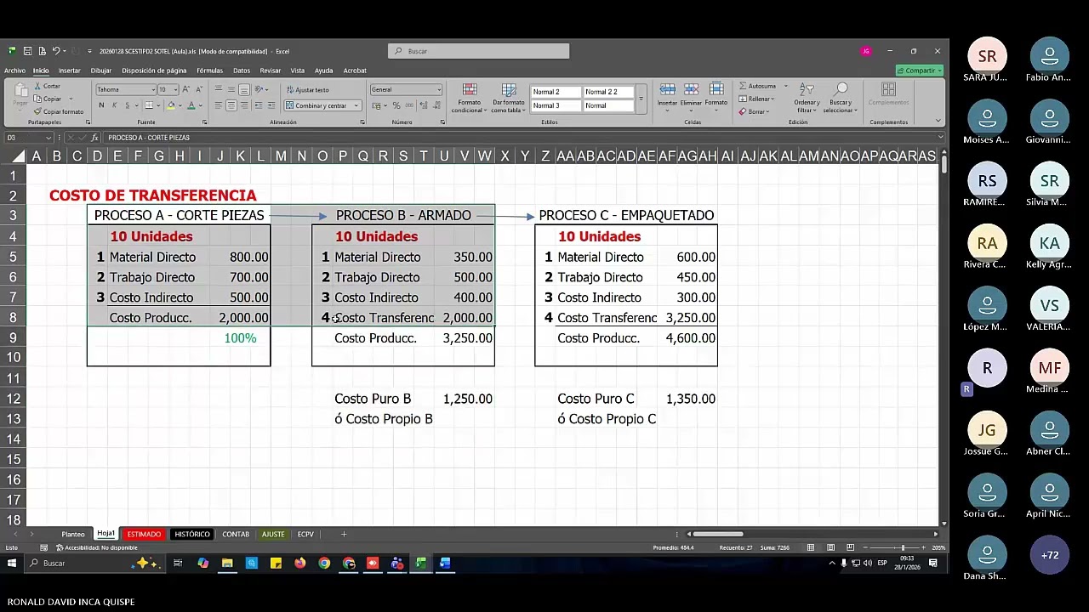Add a new sheet with plus button
This screenshot has height=612, width=1089.
pos(344,534)
